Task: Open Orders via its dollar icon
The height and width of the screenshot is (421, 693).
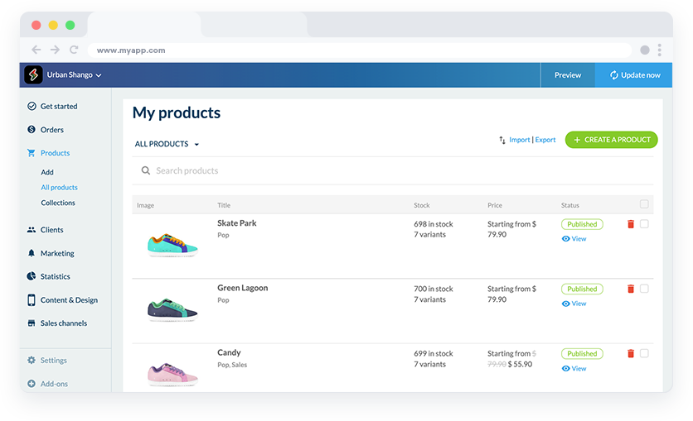Action: tap(31, 130)
